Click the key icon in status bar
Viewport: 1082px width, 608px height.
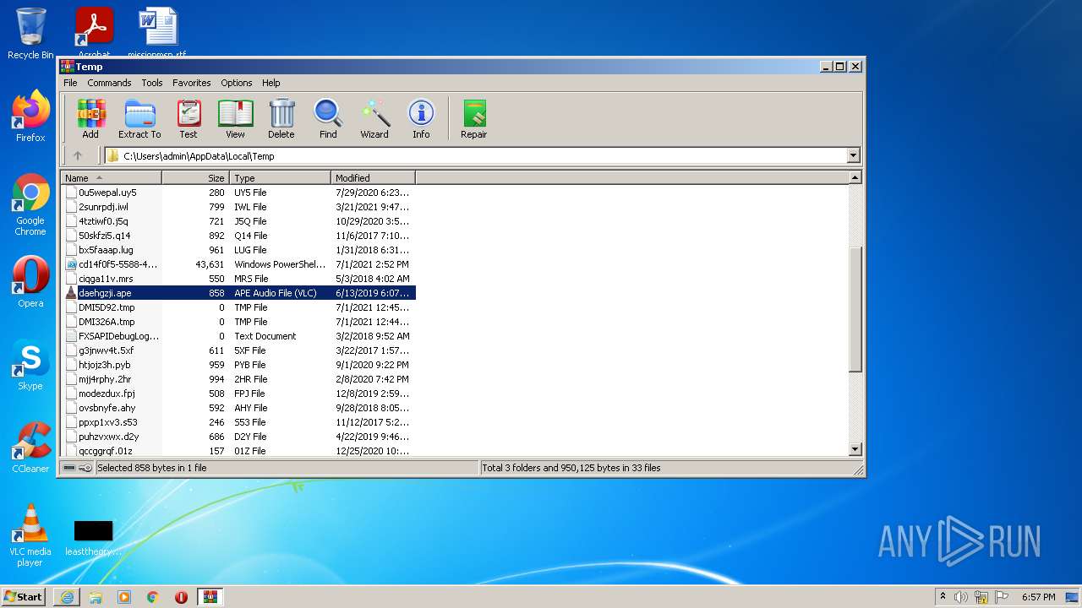(85, 468)
